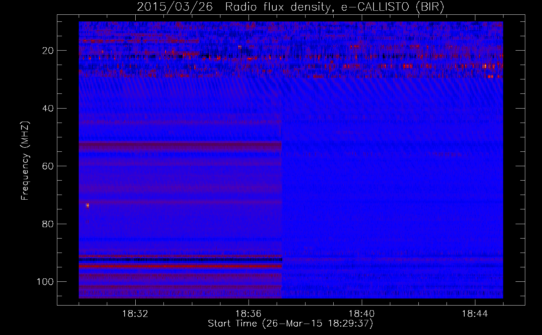Click the 20 MHz frequency tick label

[x=48, y=51]
